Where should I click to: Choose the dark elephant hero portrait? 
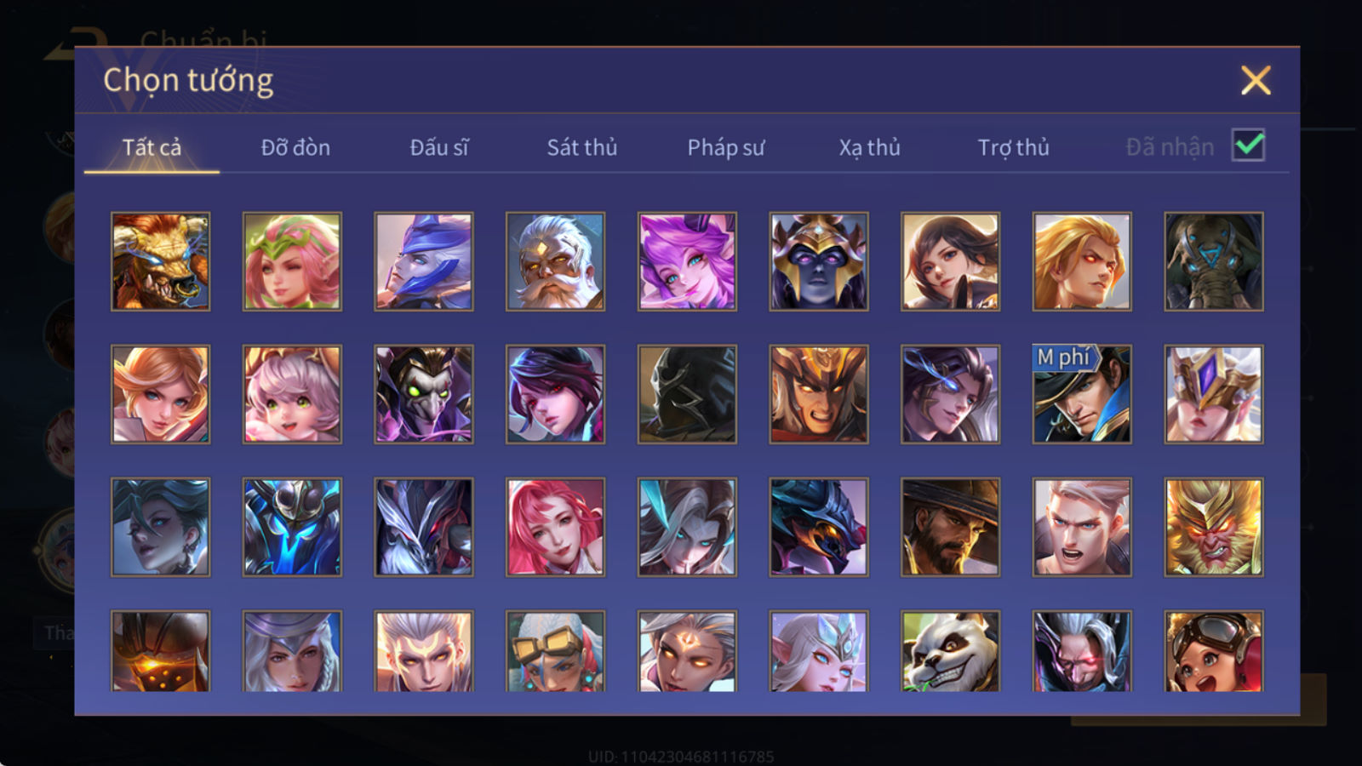pyautogui.click(x=1213, y=261)
